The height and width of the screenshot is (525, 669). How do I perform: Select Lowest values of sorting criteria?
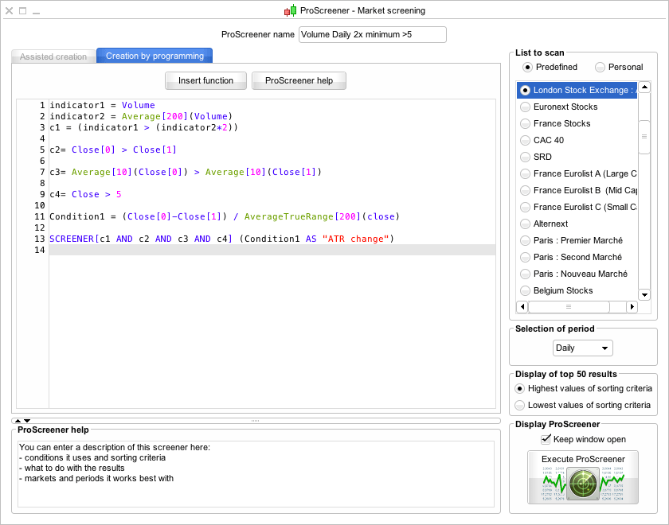pyautogui.click(x=520, y=405)
